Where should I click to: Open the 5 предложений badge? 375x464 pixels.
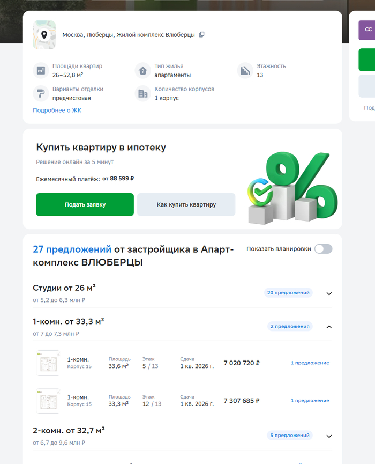pos(290,435)
